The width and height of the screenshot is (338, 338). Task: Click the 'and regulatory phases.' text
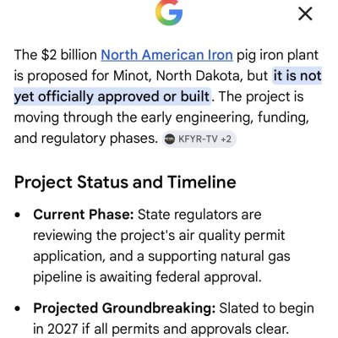[x=86, y=139]
